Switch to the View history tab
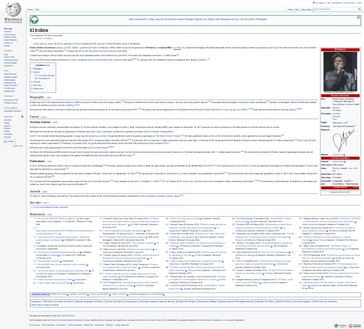Image resolution: width=364 pixels, height=329 pixels. pos(306,9)
